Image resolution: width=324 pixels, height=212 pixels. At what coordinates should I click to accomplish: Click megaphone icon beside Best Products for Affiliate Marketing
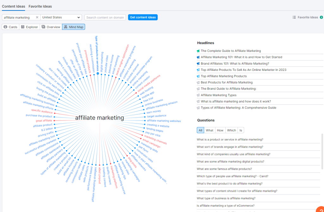198,83
